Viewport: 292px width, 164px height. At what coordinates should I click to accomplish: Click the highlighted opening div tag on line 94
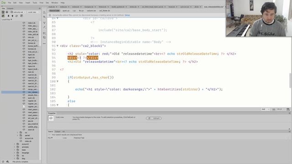click(x=72, y=58)
